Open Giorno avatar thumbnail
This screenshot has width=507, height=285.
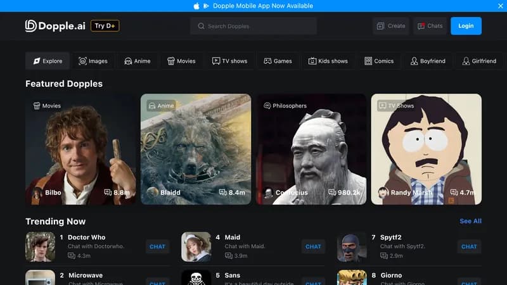(x=352, y=277)
